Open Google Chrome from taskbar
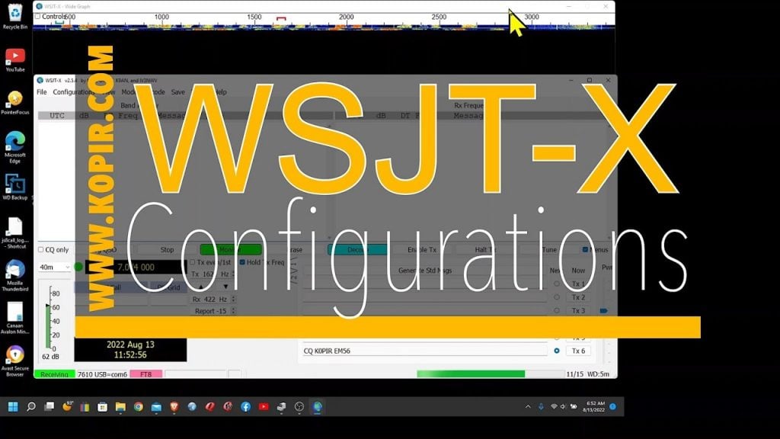The width and height of the screenshot is (780, 439). tap(139, 407)
